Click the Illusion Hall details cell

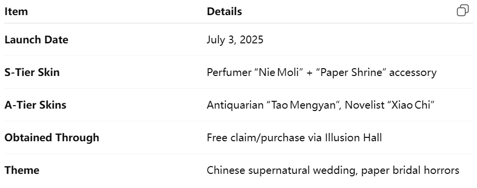[x=294, y=137]
